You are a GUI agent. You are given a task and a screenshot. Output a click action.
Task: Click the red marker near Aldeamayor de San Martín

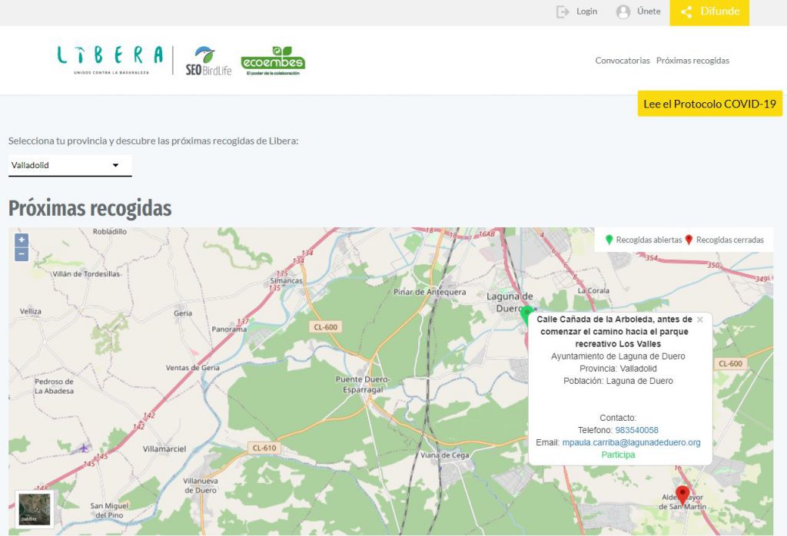pos(682,494)
